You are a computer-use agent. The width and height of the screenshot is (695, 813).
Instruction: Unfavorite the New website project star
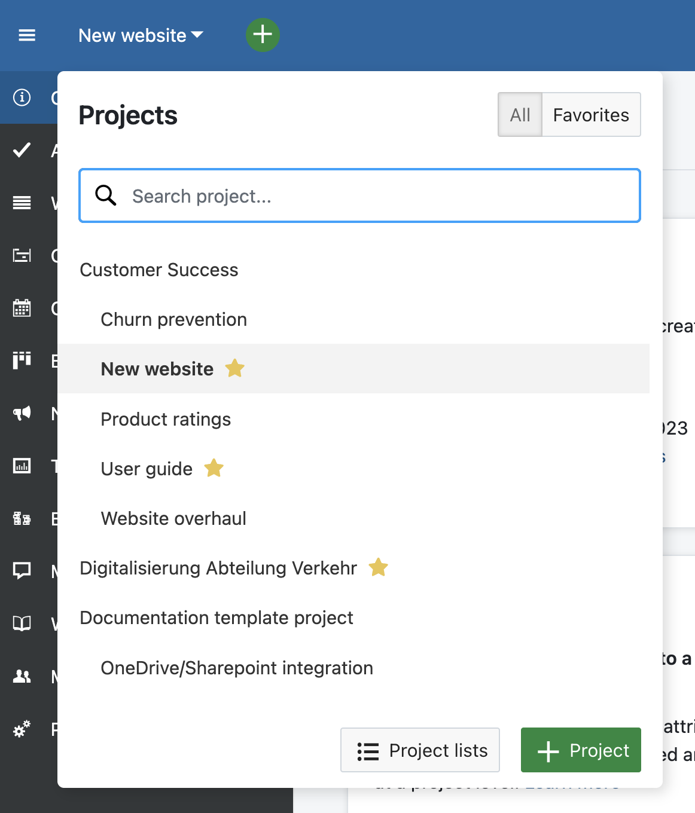(234, 368)
